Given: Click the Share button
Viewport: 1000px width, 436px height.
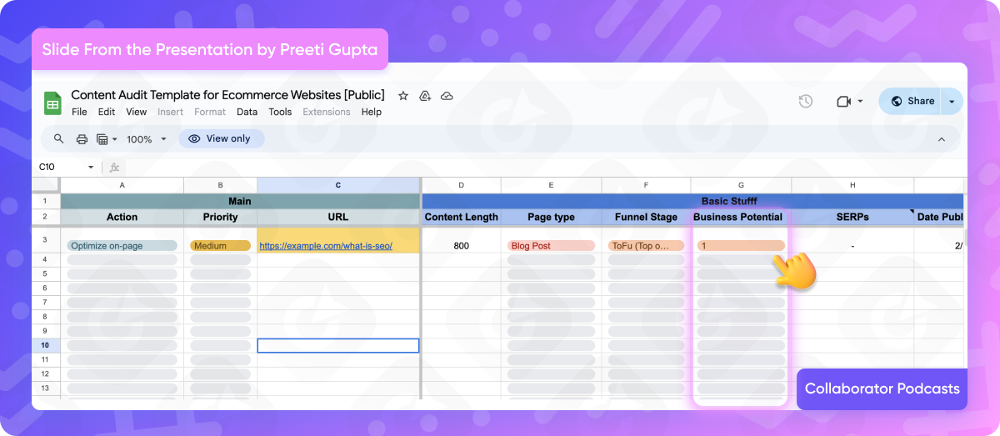Looking at the screenshot, I should coord(912,101).
